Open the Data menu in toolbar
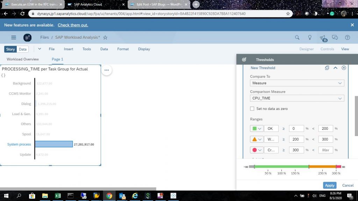Screen dimensions: 358x201 104,49
